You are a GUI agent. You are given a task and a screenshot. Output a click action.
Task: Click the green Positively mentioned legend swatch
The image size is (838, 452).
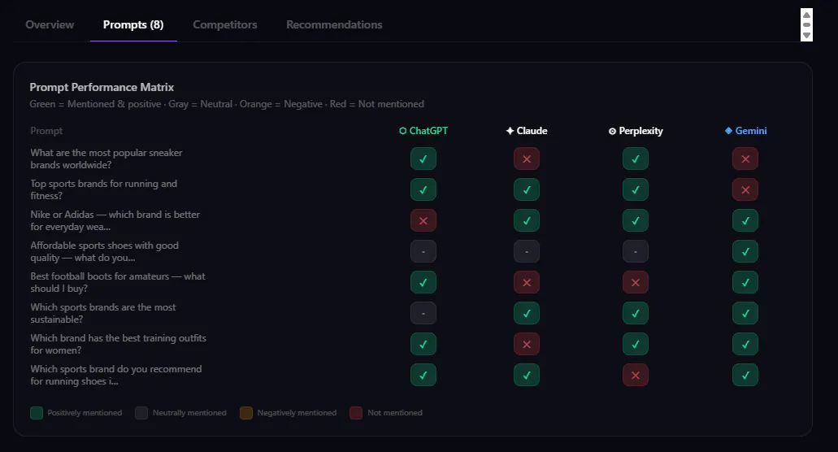[x=37, y=413]
